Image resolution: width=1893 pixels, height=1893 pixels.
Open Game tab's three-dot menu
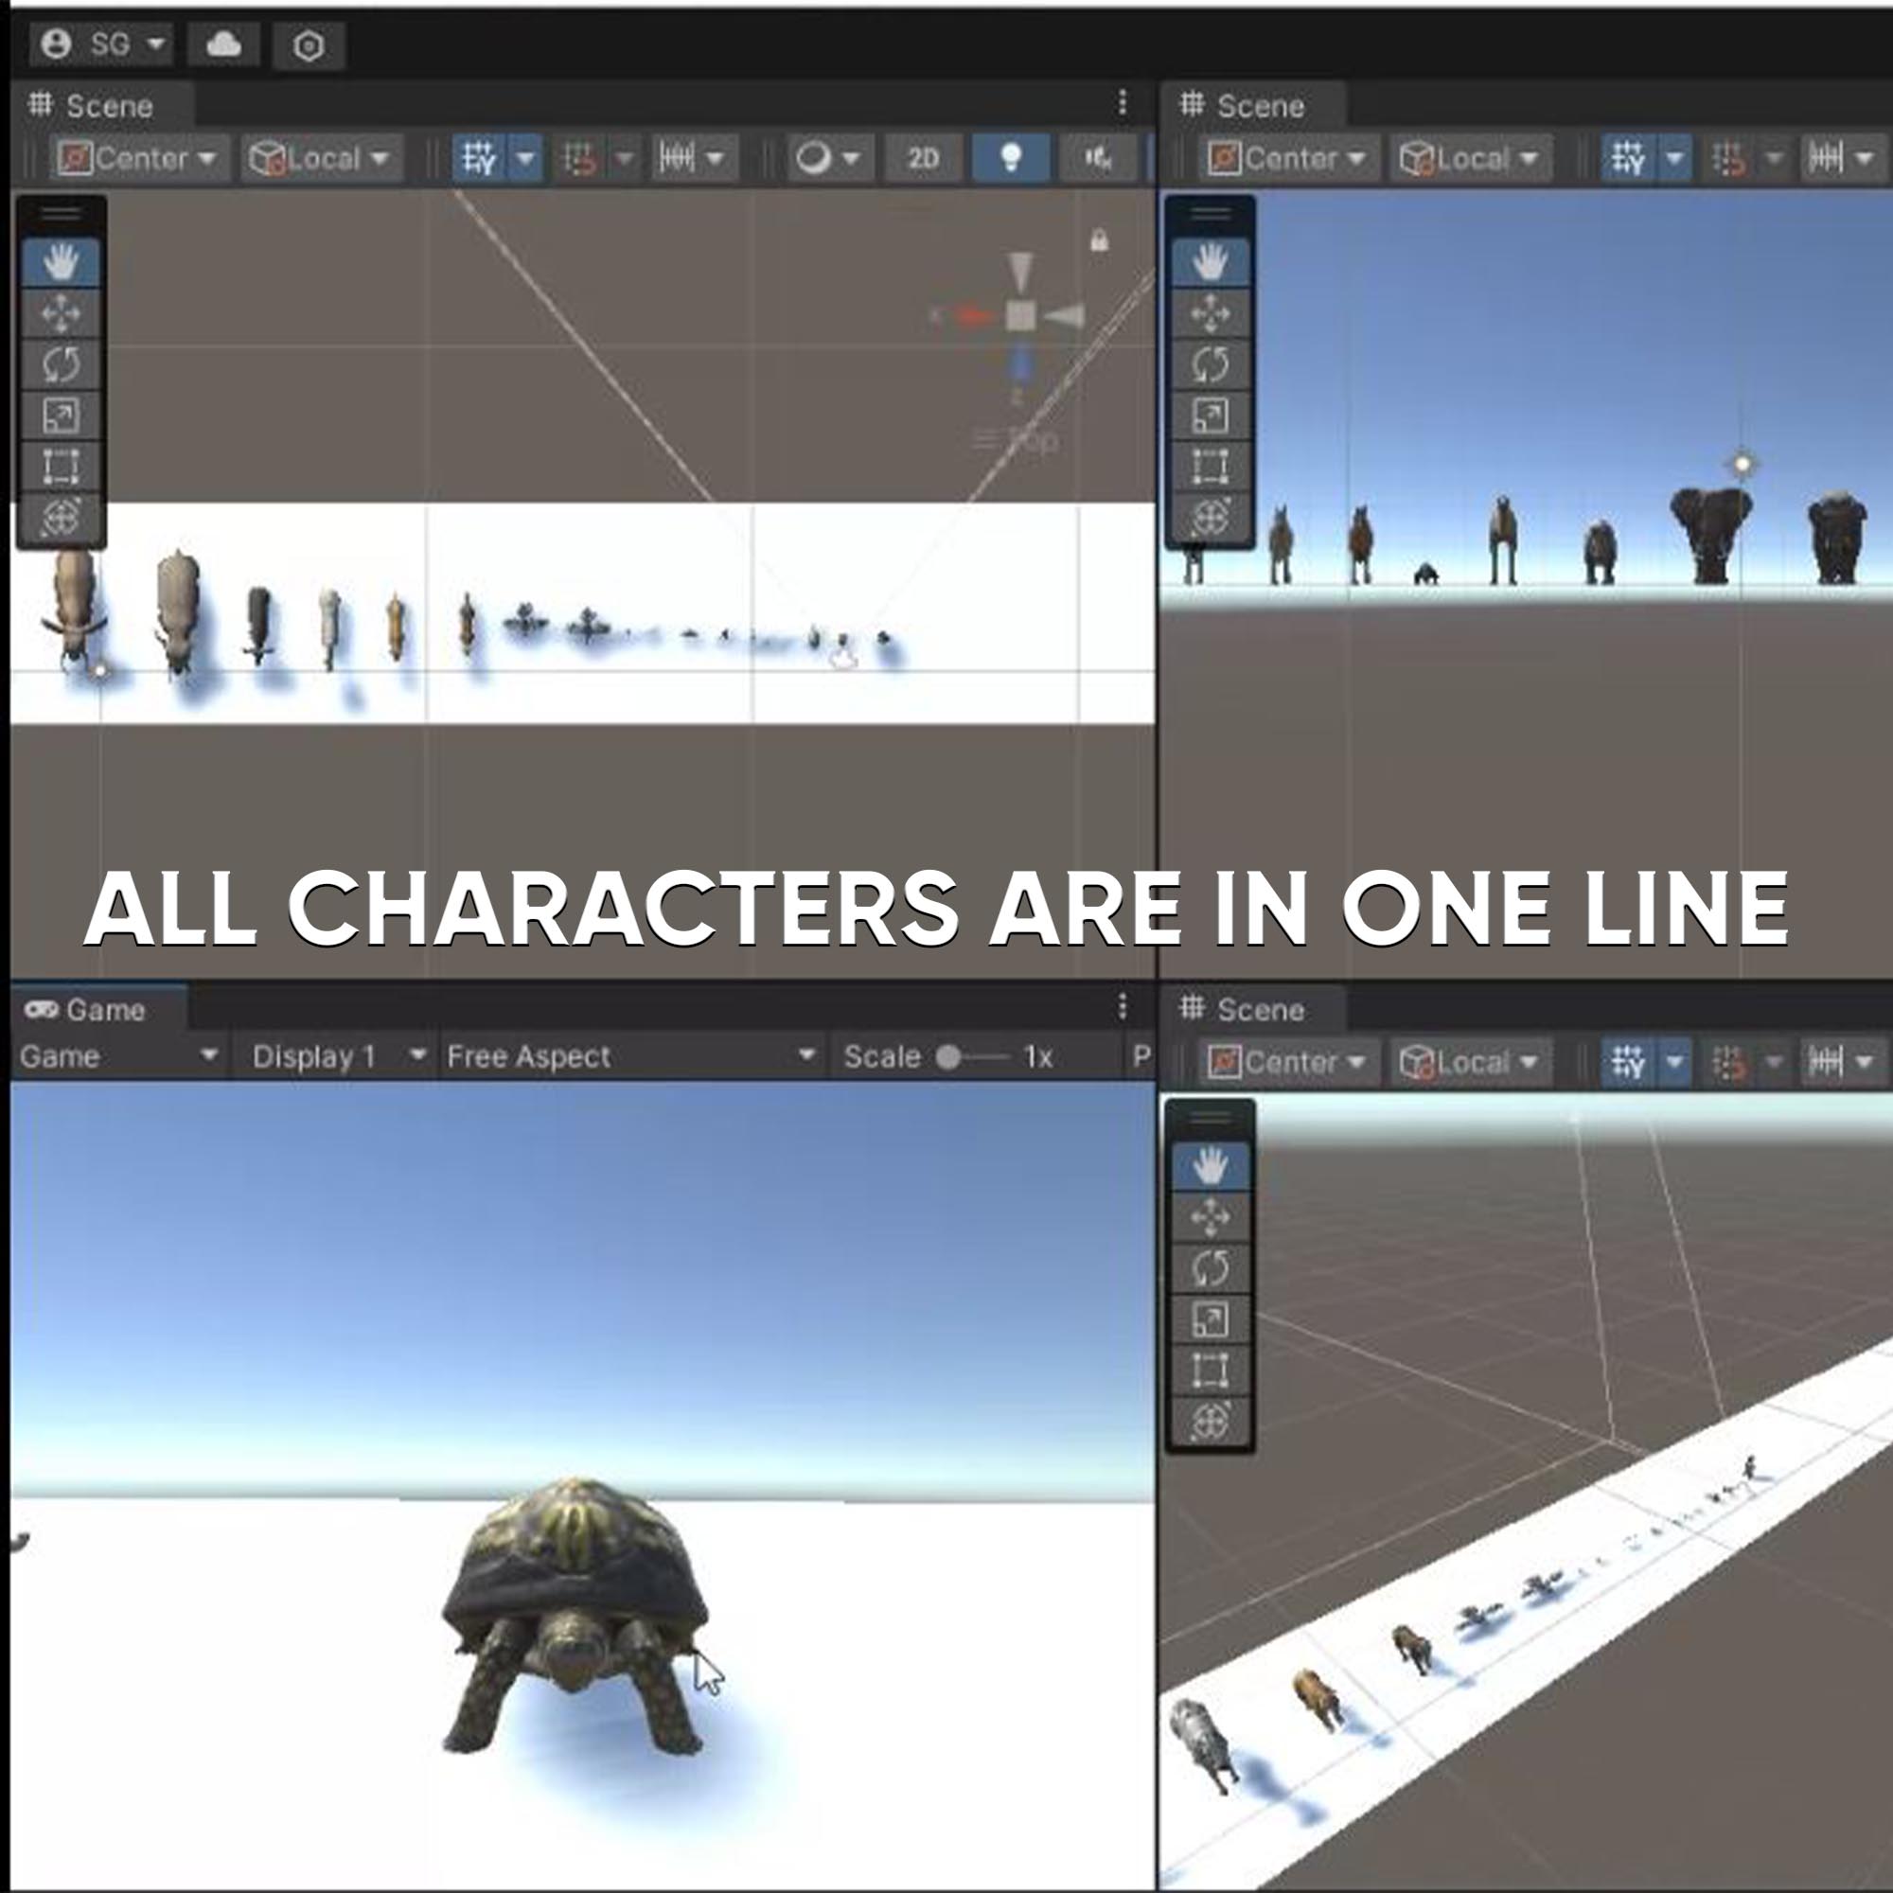(1123, 1006)
